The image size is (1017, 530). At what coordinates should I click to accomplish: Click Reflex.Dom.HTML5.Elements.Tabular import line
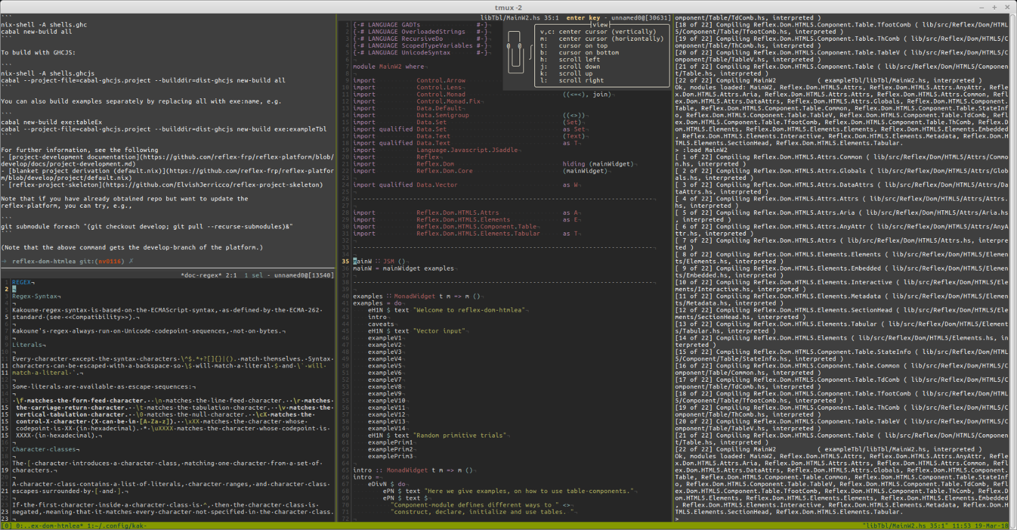(466, 234)
